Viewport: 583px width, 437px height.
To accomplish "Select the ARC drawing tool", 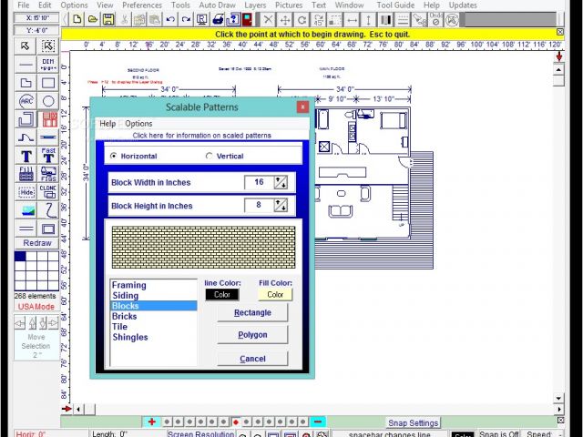I will click(26, 101).
